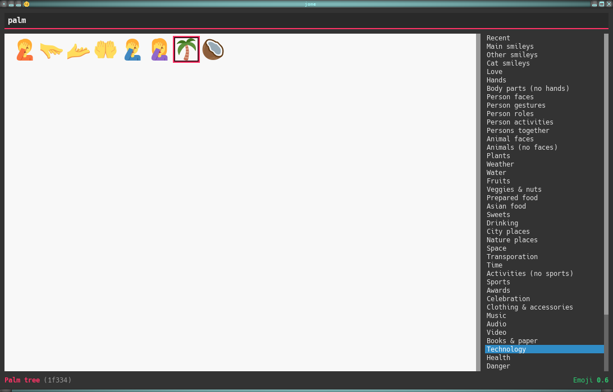Select Person roles category

[x=544, y=114]
